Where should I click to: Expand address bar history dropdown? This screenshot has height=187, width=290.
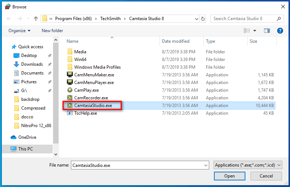pos(197,19)
